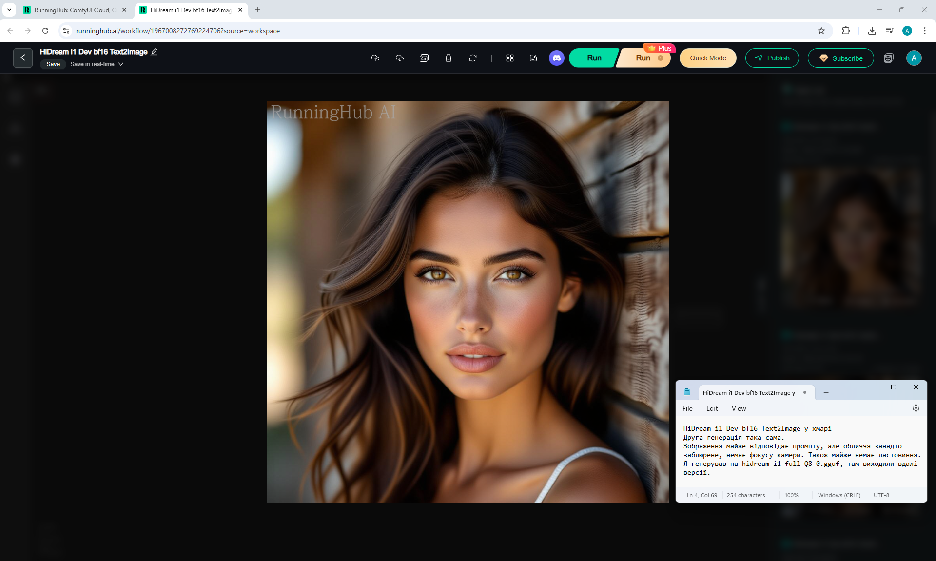Open Notepad's Edit menu
Image resolution: width=936 pixels, height=561 pixels.
(x=712, y=408)
